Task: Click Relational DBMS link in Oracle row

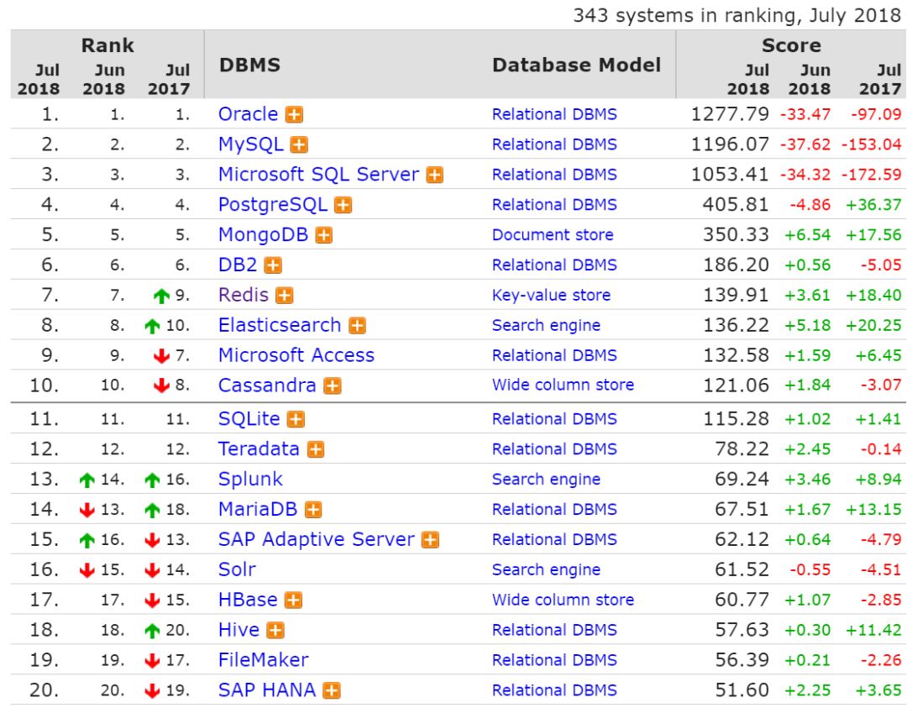Action: pyautogui.click(x=555, y=114)
